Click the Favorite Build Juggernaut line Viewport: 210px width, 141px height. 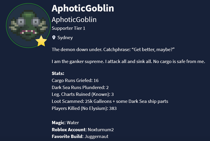coord(80,136)
